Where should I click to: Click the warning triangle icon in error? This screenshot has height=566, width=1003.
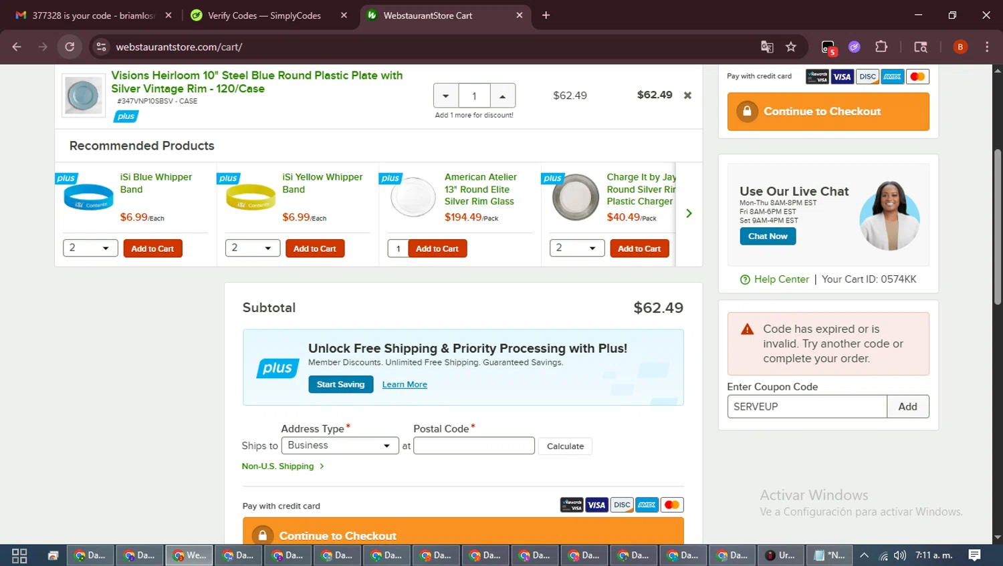[x=748, y=329]
